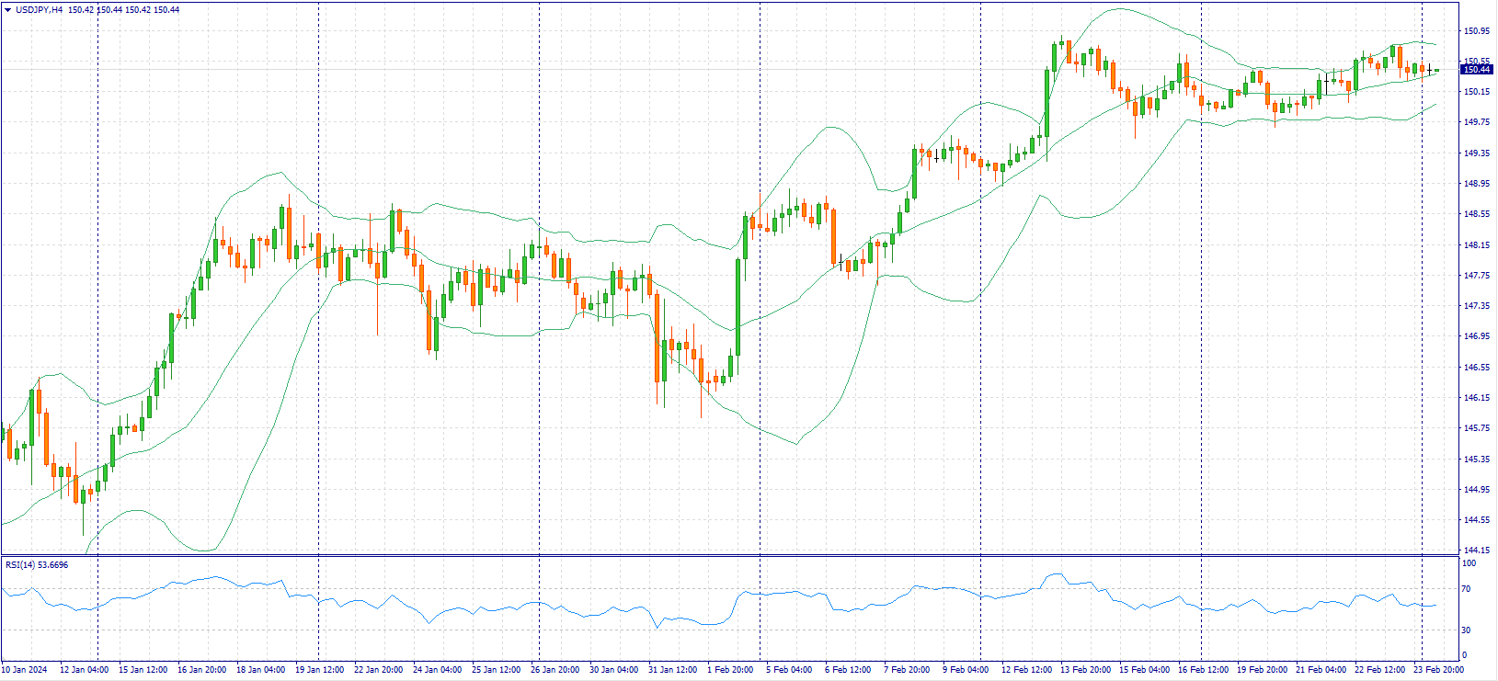Click the 26 Jan 20:00 time label
1498x681 pixels.
point(555,670)
